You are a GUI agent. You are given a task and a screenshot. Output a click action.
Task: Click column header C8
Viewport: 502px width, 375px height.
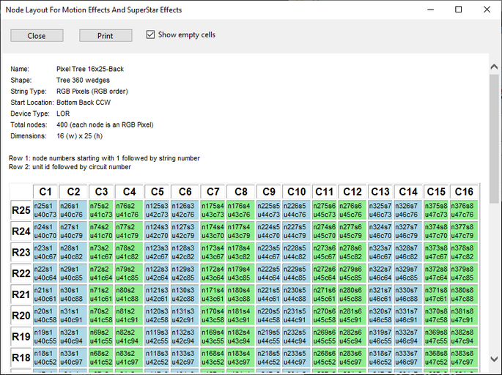click(241, 192)
